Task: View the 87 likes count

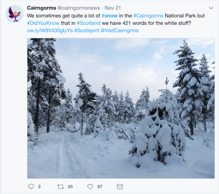Action: pos(100,186)
